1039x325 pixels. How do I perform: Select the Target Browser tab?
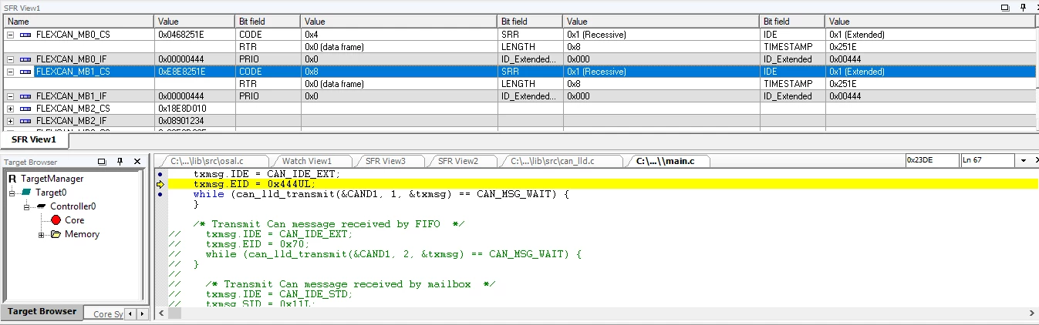point(42,312)
